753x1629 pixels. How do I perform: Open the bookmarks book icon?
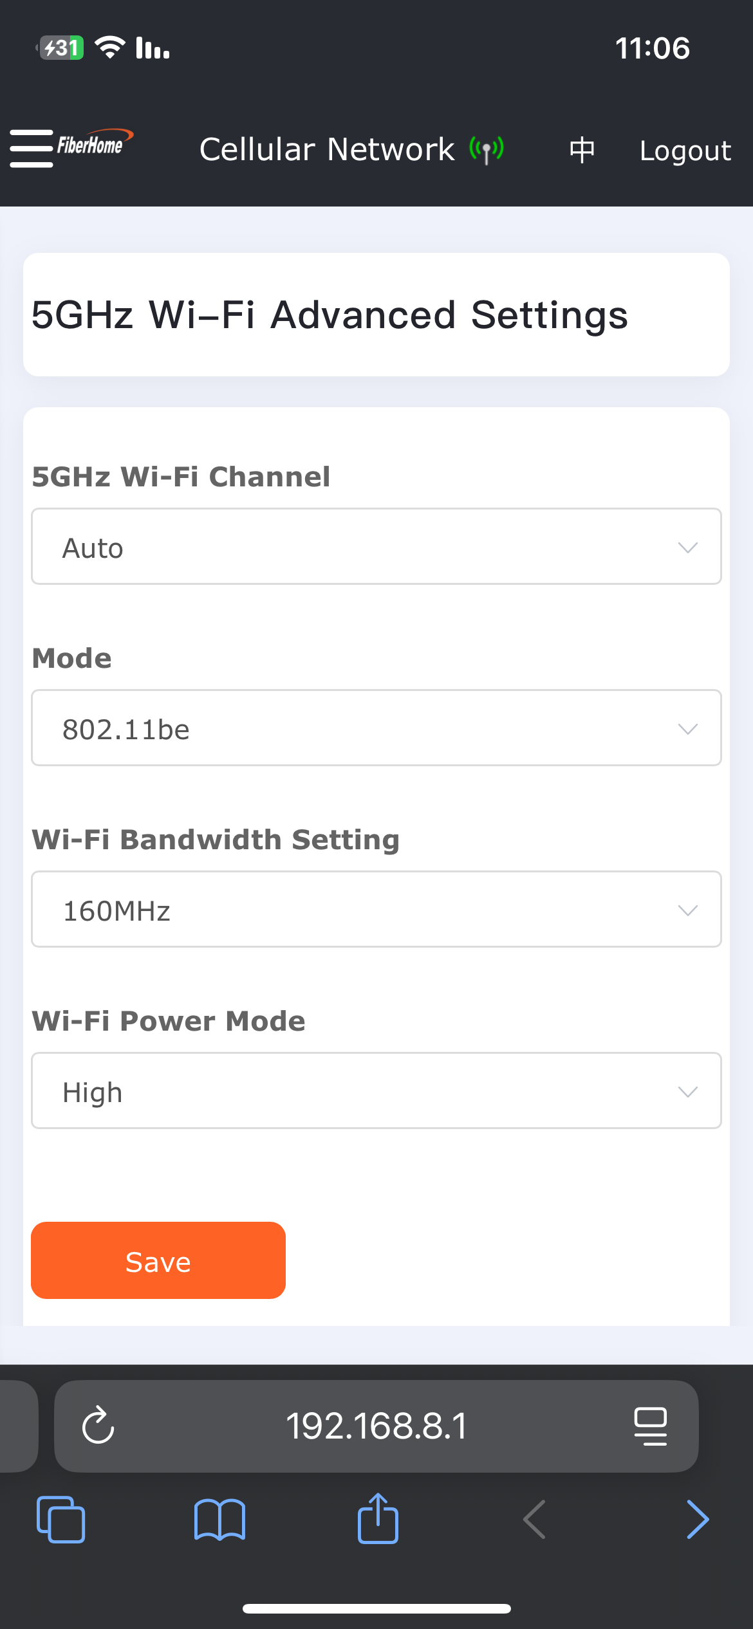(x=219, y=1520)
